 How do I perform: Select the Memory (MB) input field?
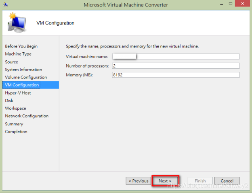tap(176, 75)
